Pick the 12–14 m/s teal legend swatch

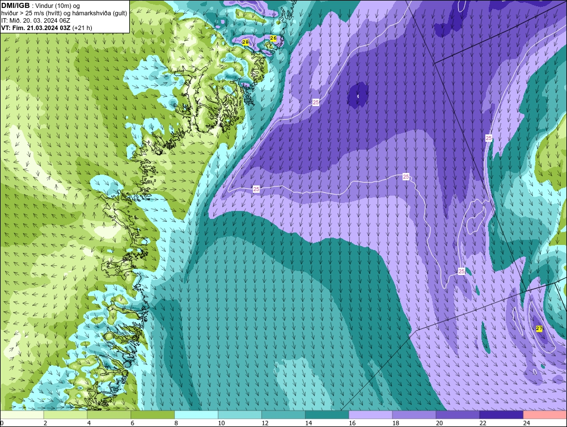283,415
